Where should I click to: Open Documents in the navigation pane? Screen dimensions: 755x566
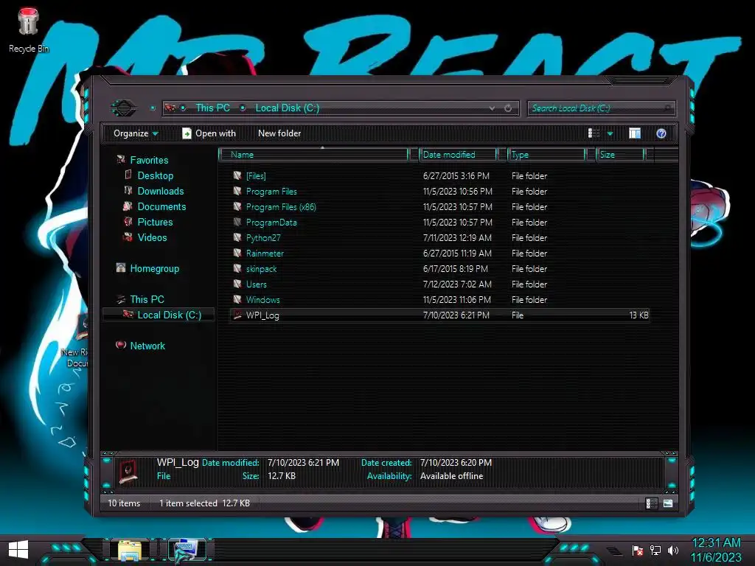[x=161, y=206]
